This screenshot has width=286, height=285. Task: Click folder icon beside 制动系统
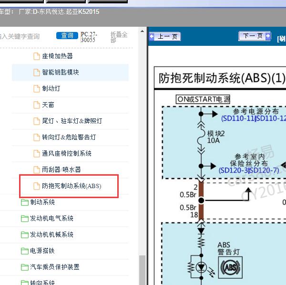[25, 202]
